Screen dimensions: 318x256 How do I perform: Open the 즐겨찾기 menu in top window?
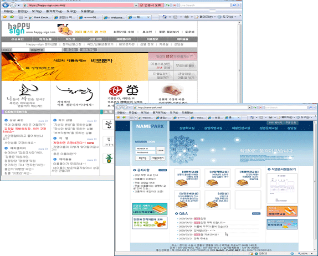click(x=54, y=12)
